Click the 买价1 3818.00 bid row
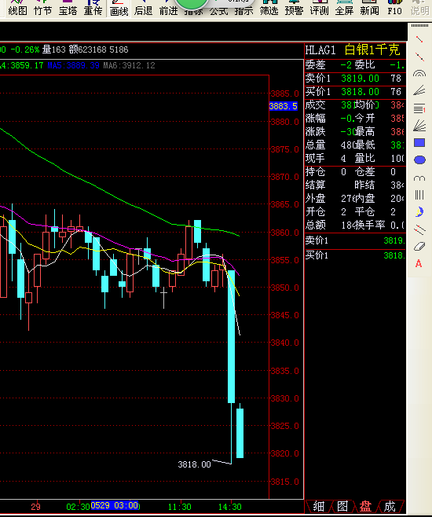Screen dimensions: 432x517 click(355, 92)
